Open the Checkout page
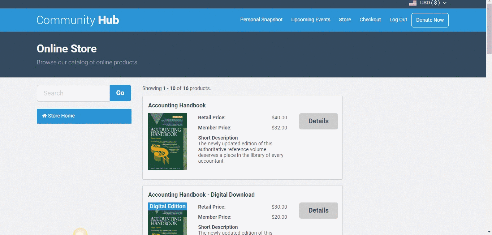Viewport: 492px width, 235px height. (x=370, y=20)
